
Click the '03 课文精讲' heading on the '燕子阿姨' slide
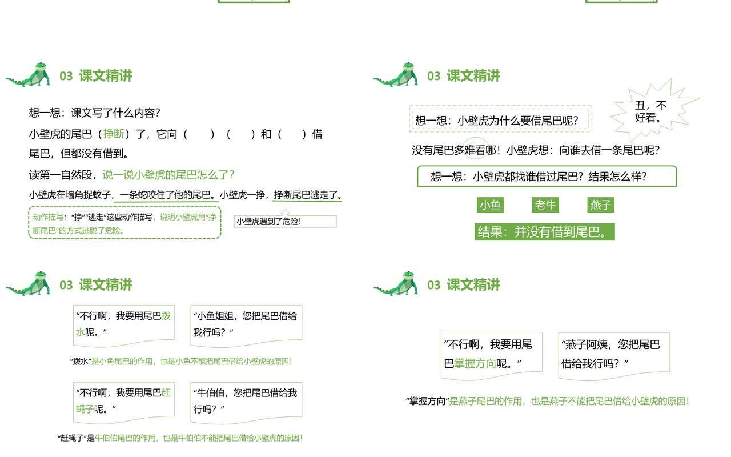point(464,284)
